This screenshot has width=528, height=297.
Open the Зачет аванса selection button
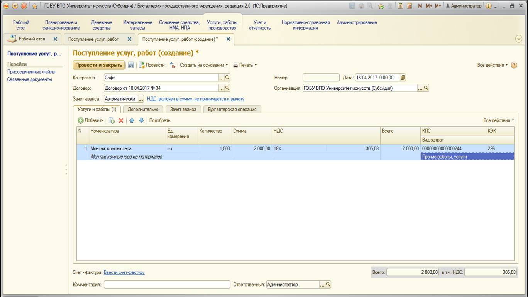pos(140,99)
